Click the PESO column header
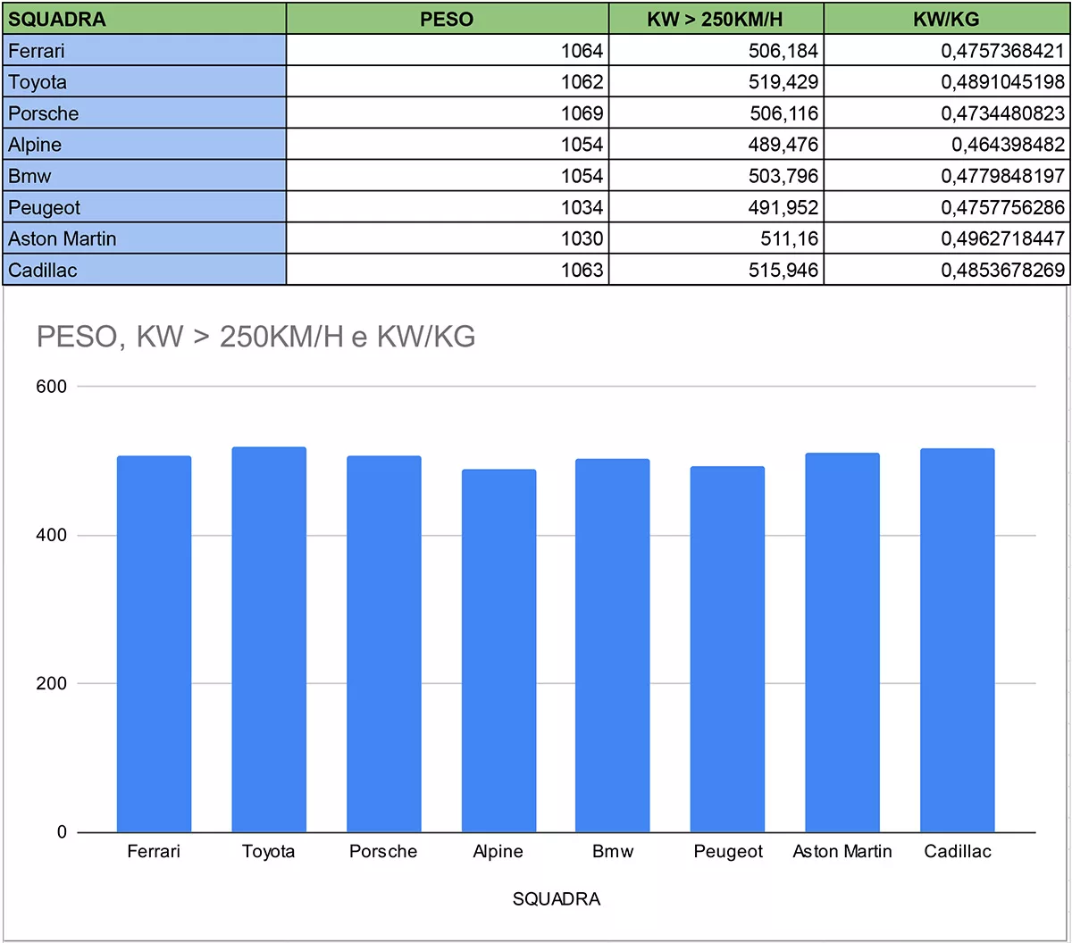Image resolution: width=1072 pixels, height=943 pixels. [447, 19]
